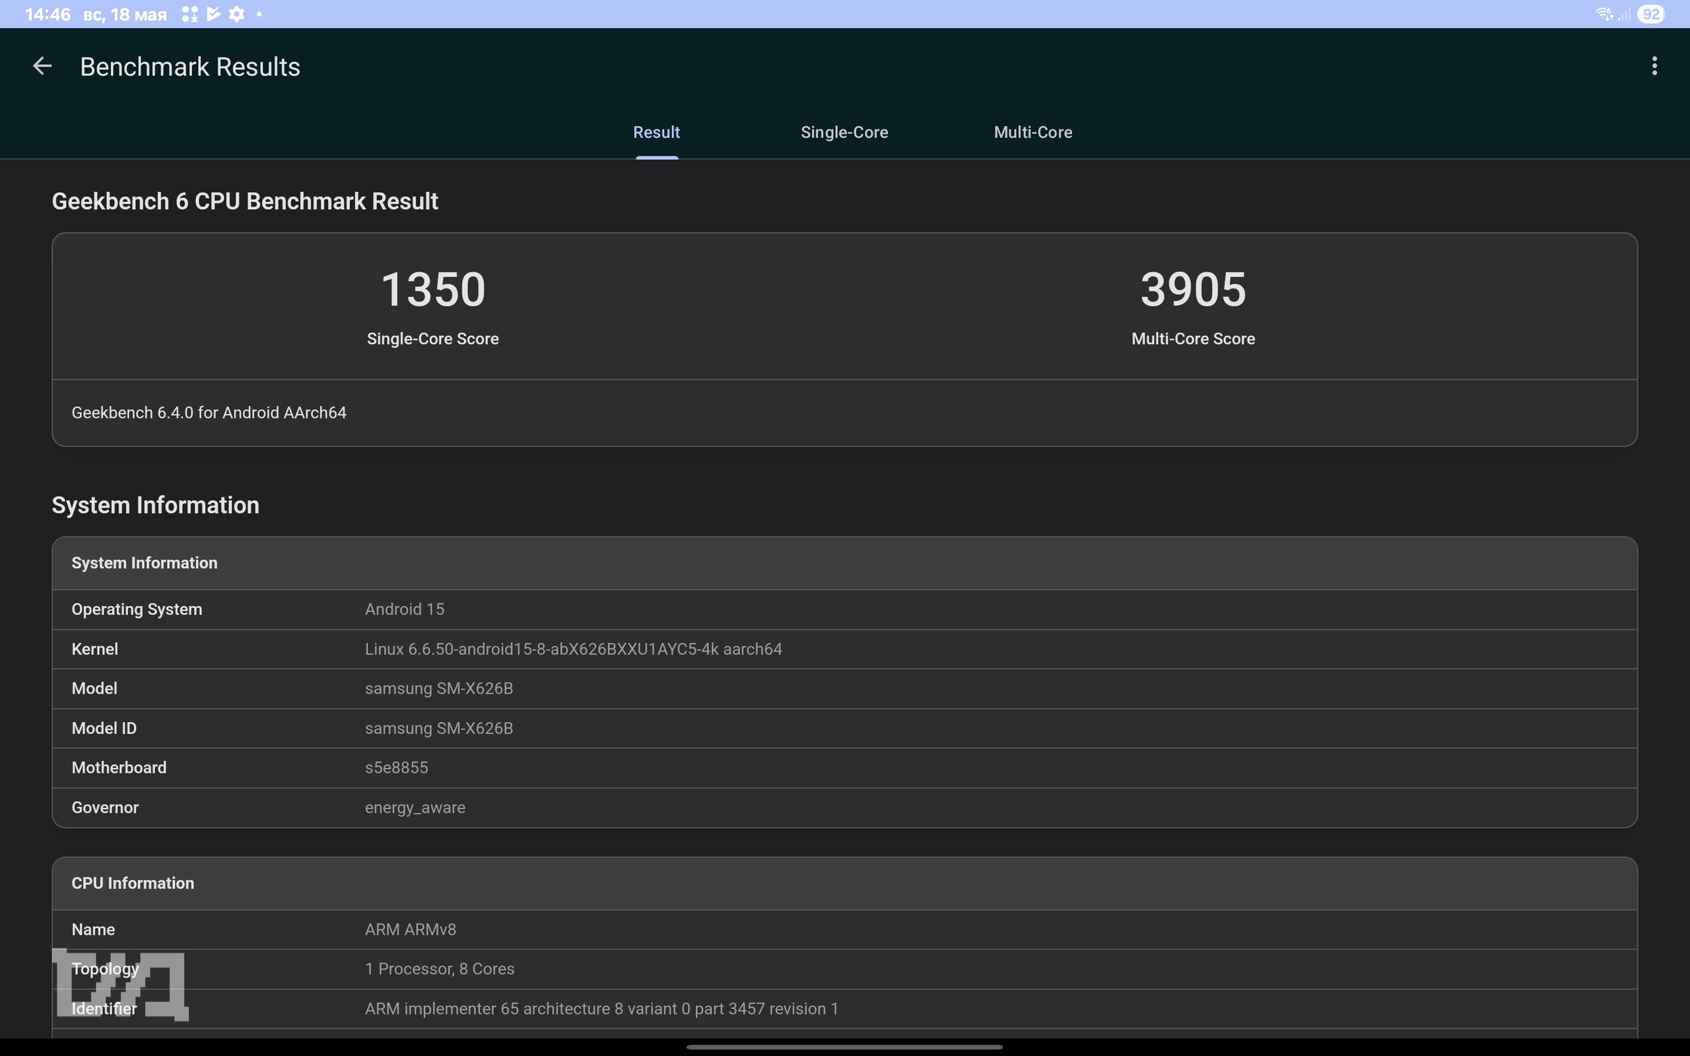Tap the CPU Information table header
The height and width of the screenshot is (1056, 1690).
click(x=844, y=884)
